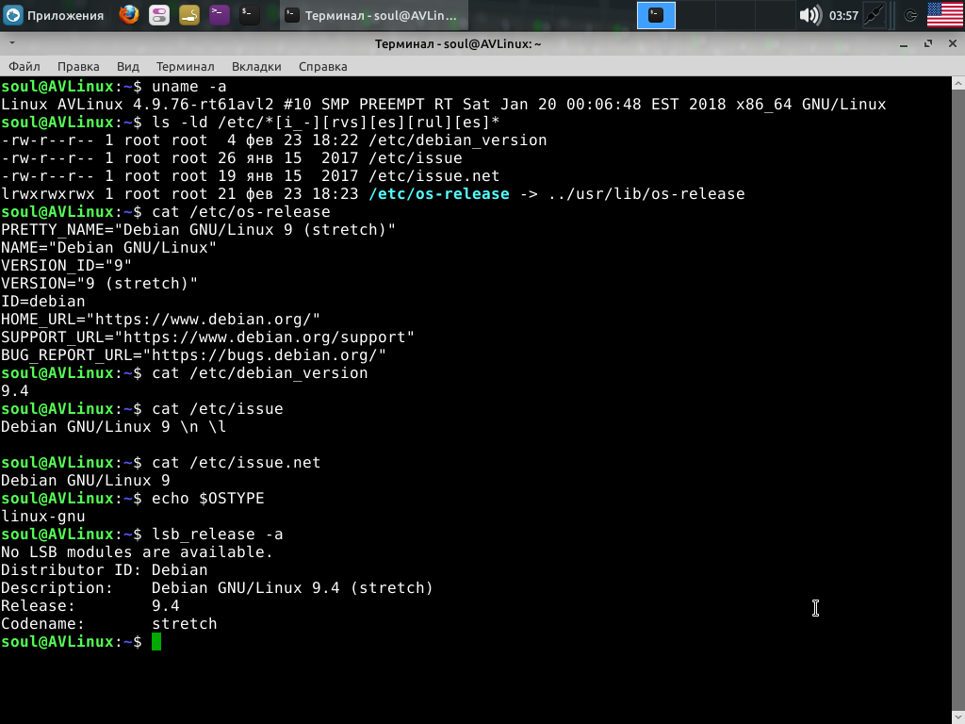The image size is (965, 724).
Task: Click the Distributor ID: Debian line
Action: (104, 570)
